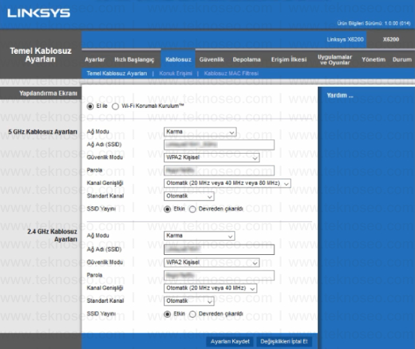This screenshot has width=415, height=349.
Task: Click the 2.4 GHz Ağ Adı (SSID) field
Action: pyautogui.click(x=219, y=250)
